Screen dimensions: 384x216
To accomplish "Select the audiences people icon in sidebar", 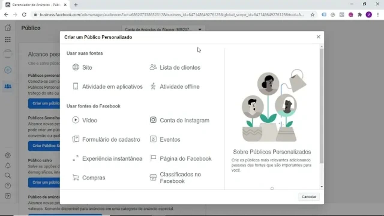I will pos(8,86).
